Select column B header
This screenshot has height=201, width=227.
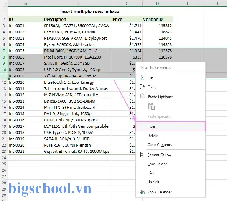(77, 3)
